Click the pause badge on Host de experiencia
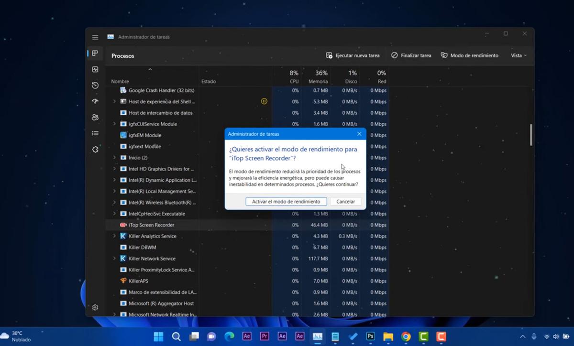Image resolution: width=574 pixels, height=346 pixels. [264, 101]
